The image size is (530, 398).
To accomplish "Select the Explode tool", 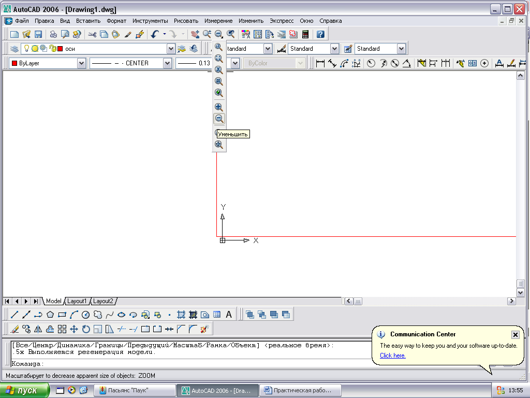I will click(x=205, y=329).
